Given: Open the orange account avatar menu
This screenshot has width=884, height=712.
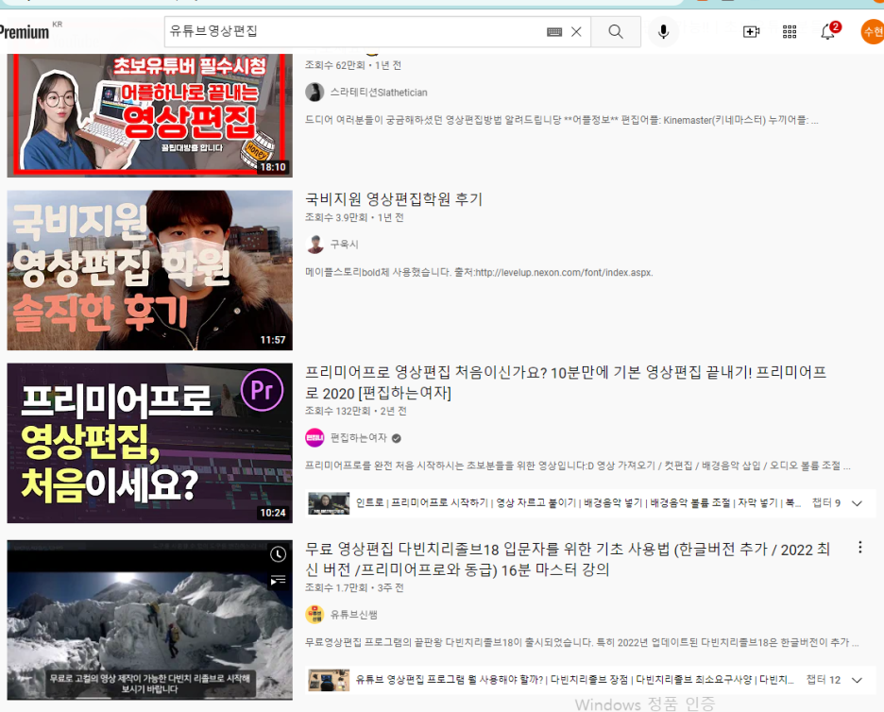Looking at the screenshot, I should 872,31.
